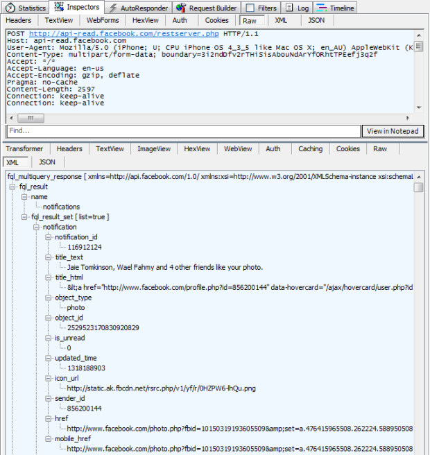This screenshot has width=430, height=455.
Task: Click the Log document icon
Action: [289, 8]
